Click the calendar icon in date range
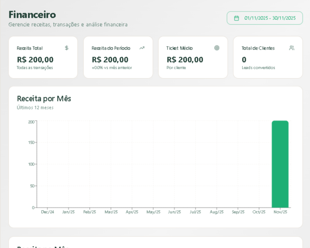This screenshot has height=248, width=310. [236, 18]
